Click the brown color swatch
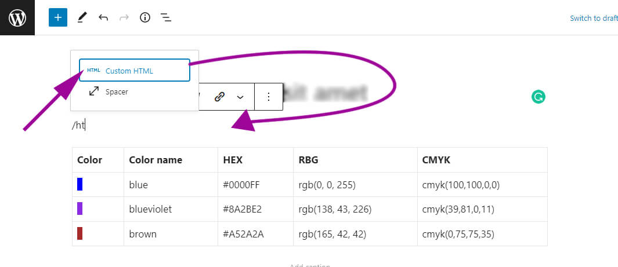 point(80,234)
